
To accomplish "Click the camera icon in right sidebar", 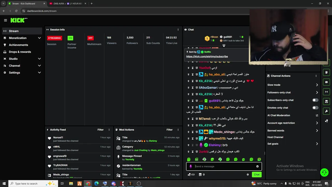I will click(326, 101).
